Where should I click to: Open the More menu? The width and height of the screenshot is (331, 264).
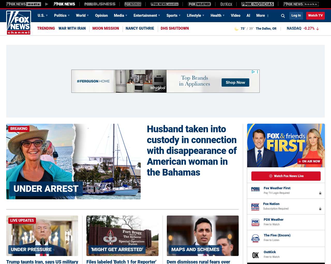point(262,15)
